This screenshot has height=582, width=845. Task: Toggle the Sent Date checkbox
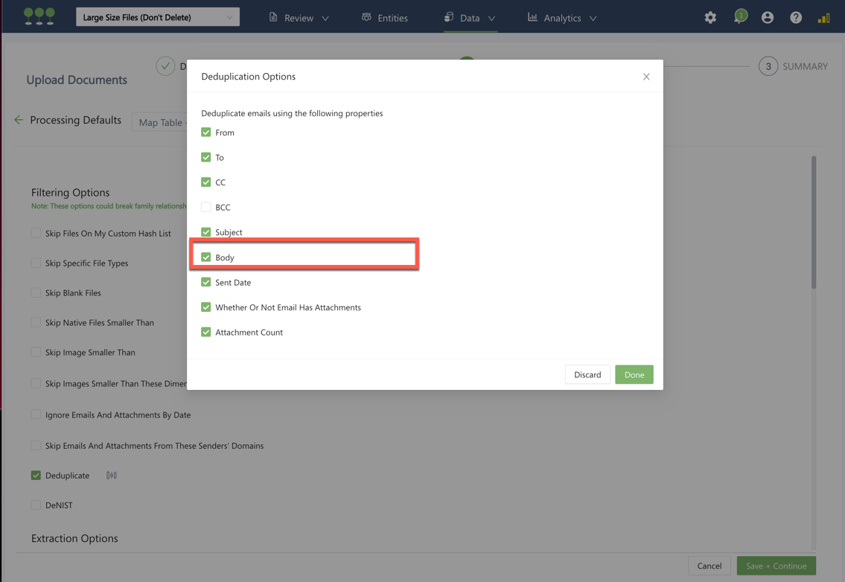tap(206, 283)
